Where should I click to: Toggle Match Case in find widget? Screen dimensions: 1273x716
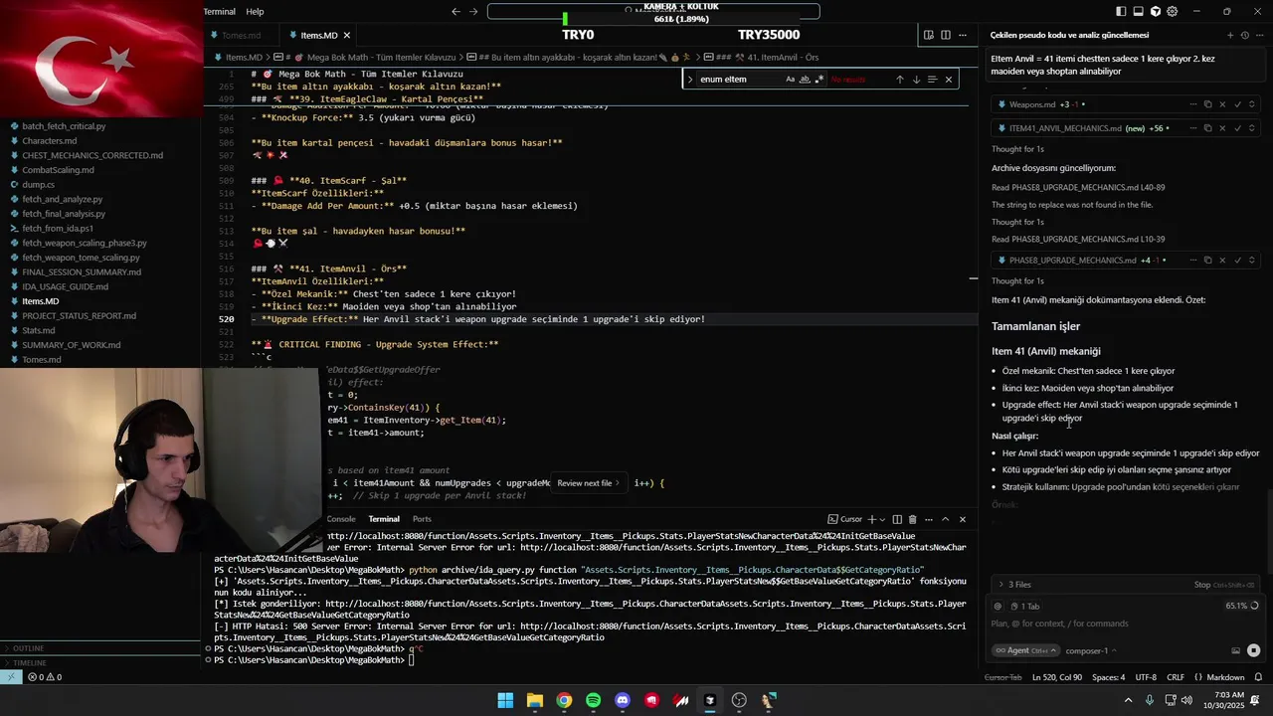(791, 80)
